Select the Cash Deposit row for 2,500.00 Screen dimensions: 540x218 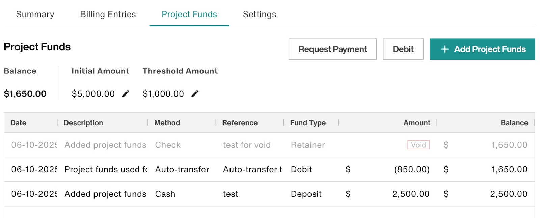coord(269,194)
